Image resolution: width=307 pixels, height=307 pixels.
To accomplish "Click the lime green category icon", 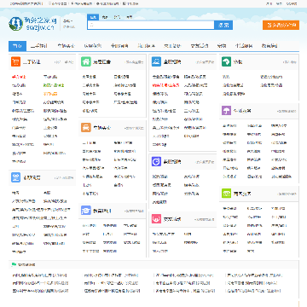I will click(227, 194).
